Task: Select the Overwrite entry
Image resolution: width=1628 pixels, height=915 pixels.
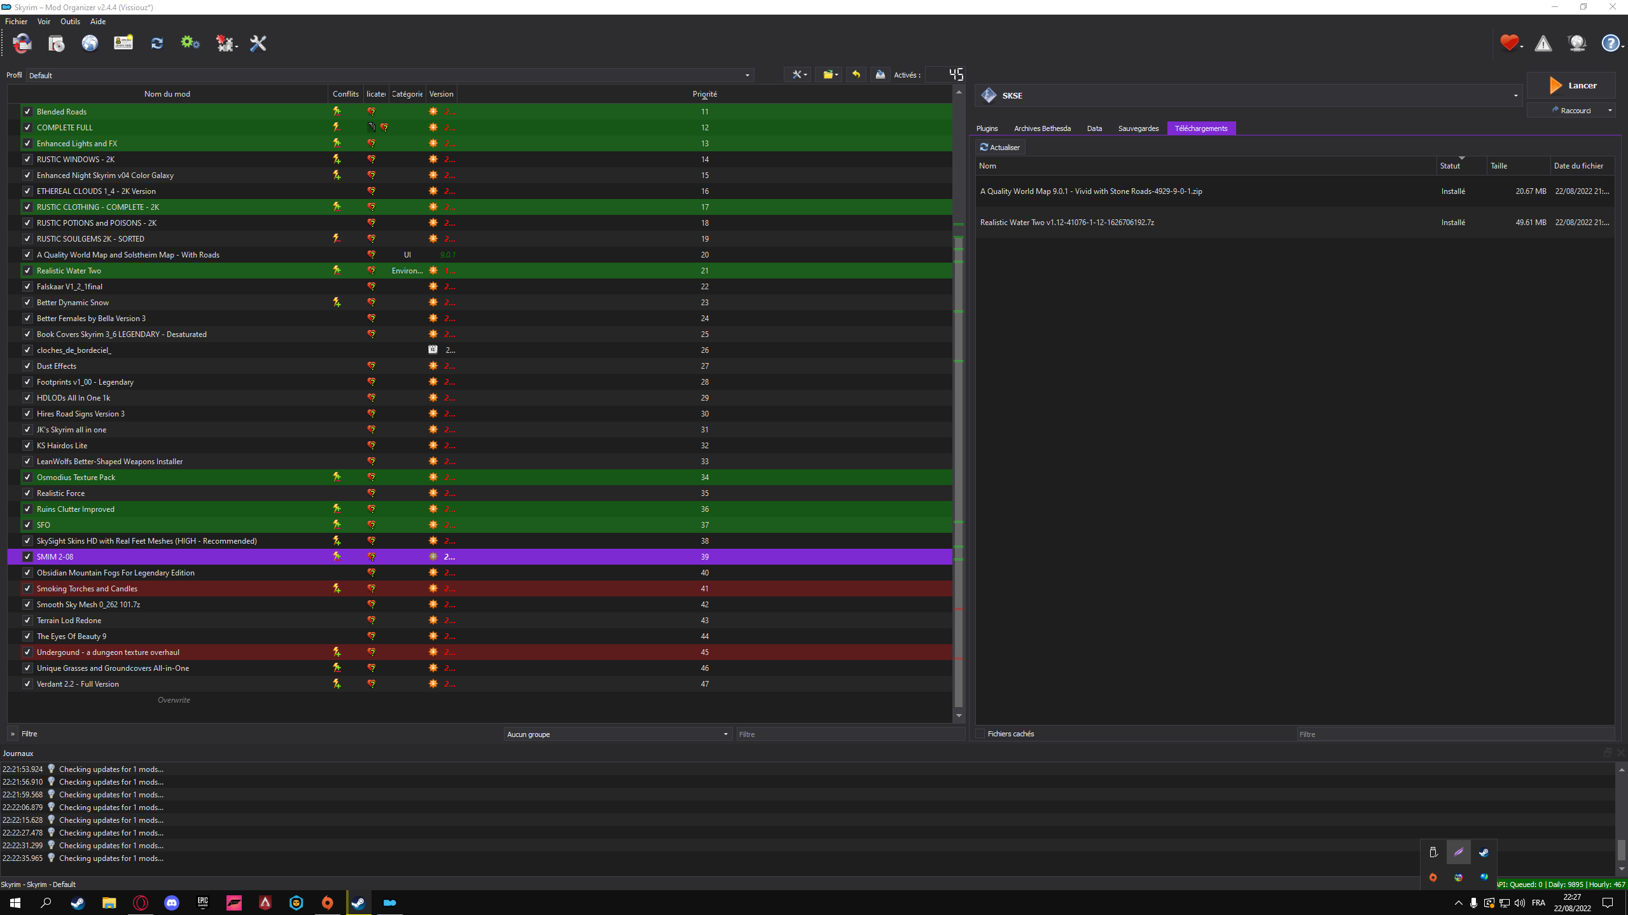Action: [174, 700]
